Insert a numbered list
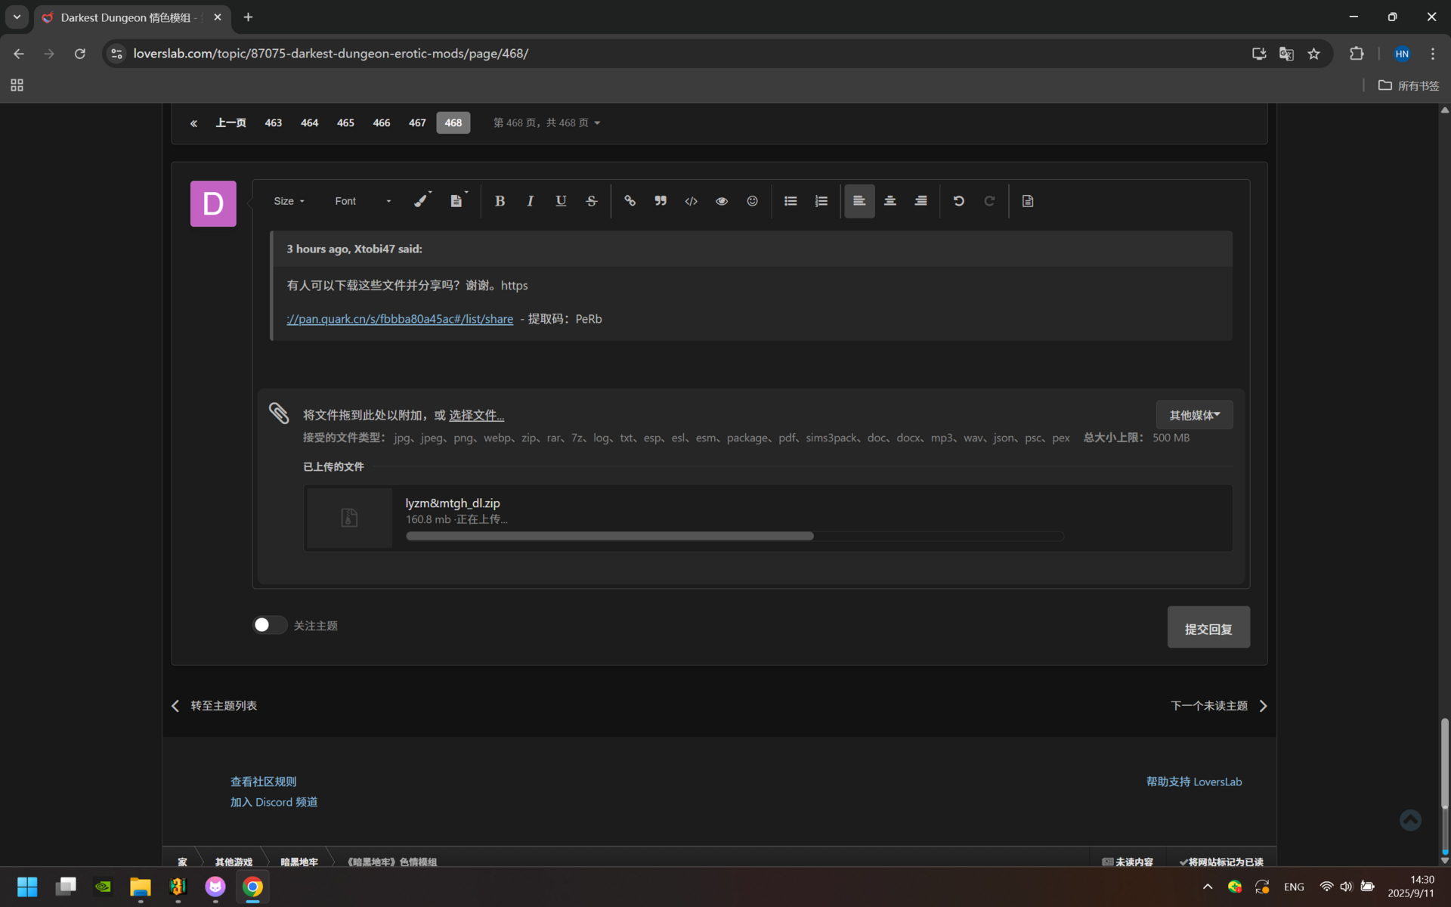 pos(821,201)
